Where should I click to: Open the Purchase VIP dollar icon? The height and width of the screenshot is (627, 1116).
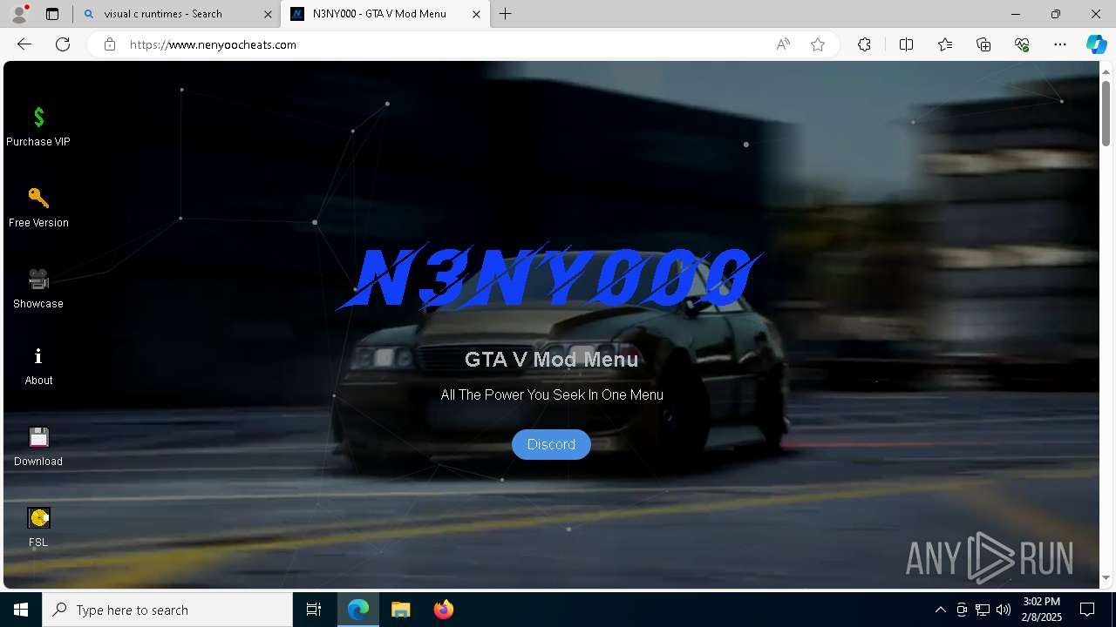pos(38,117)
